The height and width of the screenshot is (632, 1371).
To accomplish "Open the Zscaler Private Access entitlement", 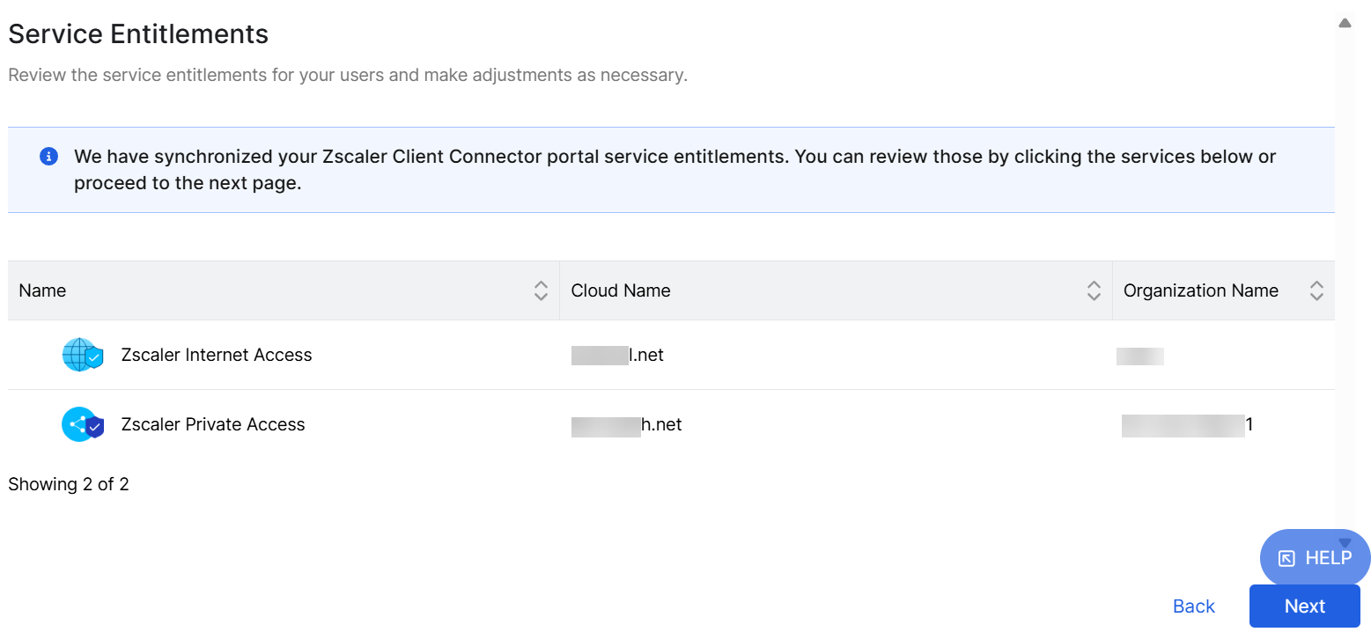I will pyautogui.click(x=213, y=424).
